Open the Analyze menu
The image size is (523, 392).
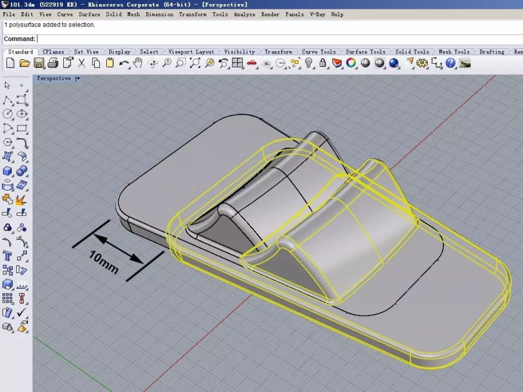tap(244, 14)
